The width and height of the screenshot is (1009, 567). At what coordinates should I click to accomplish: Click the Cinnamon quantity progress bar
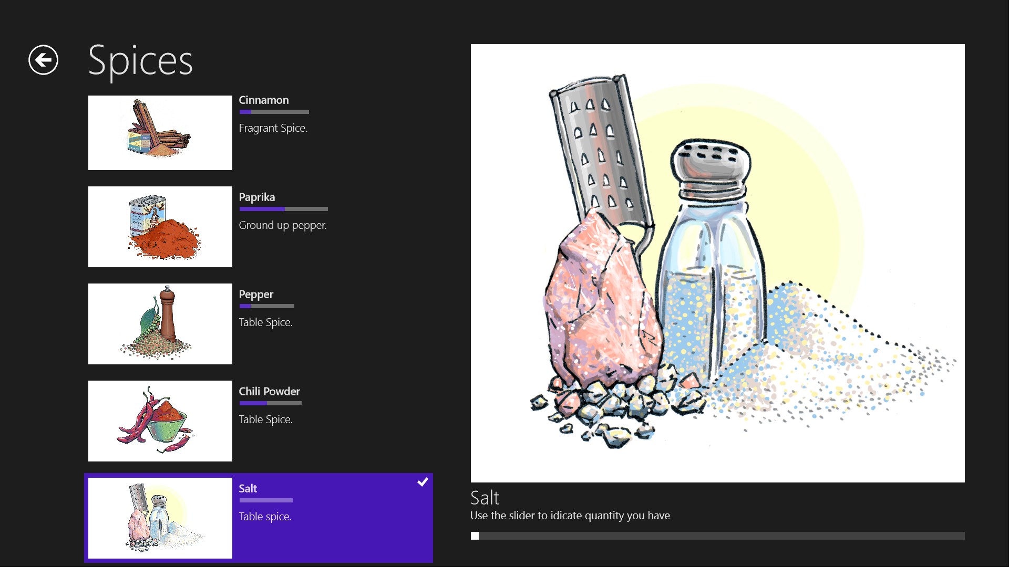[x=274, y=112]
